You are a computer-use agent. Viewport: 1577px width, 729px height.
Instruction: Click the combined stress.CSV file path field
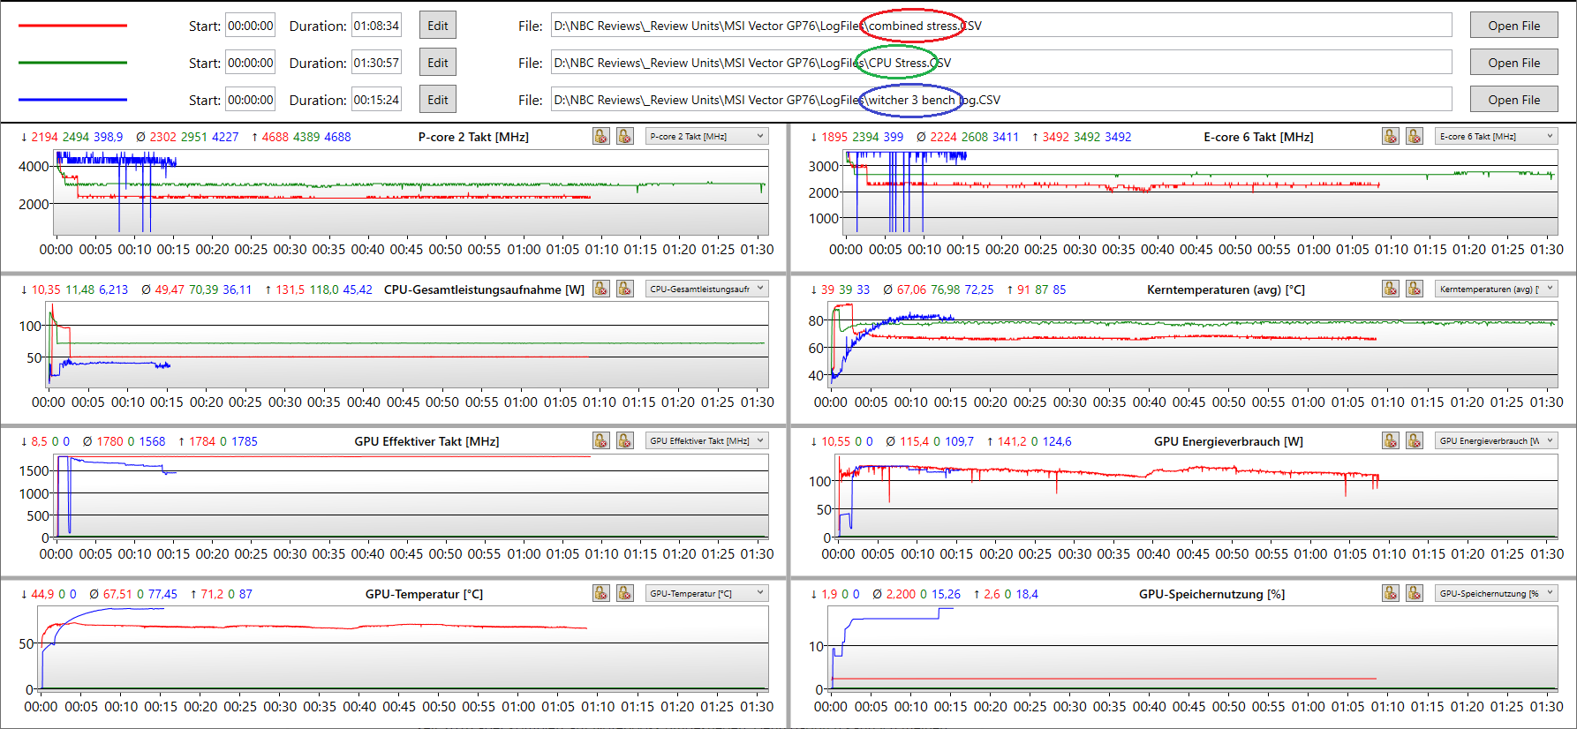click(x=1000, y=26)
